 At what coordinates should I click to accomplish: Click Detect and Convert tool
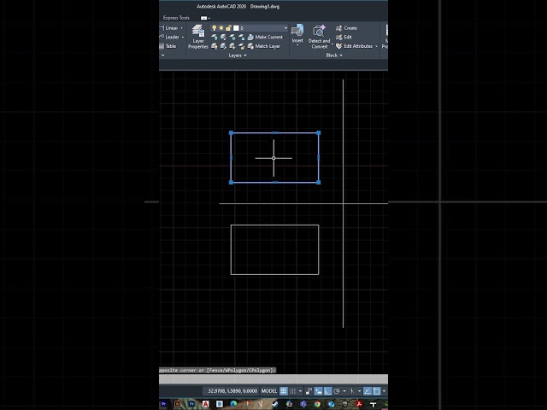point(319,37)
